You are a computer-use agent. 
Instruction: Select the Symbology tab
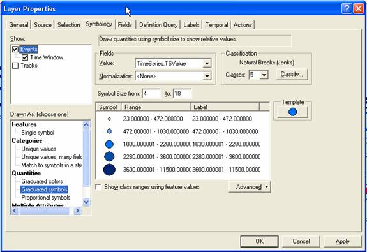point(99,24)
